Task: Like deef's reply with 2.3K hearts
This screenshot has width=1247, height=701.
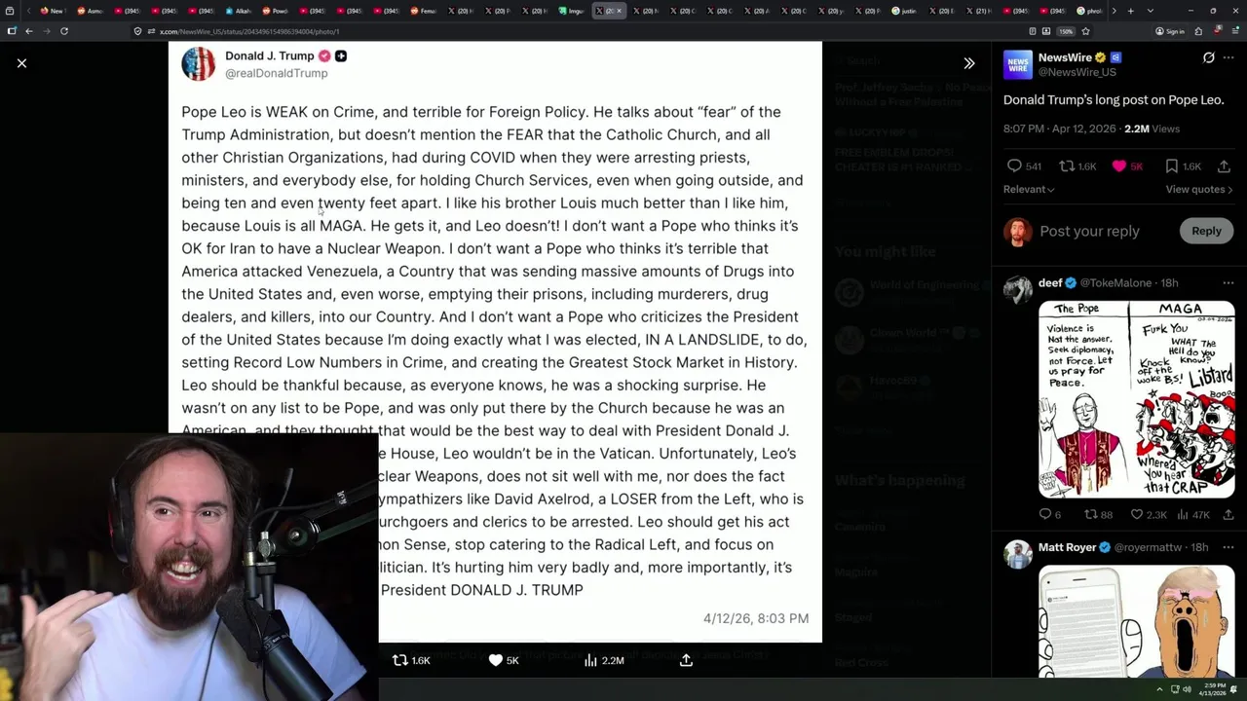Action: [1148, 515]
